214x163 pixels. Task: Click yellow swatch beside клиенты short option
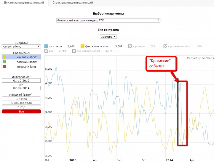coord(4,57)
